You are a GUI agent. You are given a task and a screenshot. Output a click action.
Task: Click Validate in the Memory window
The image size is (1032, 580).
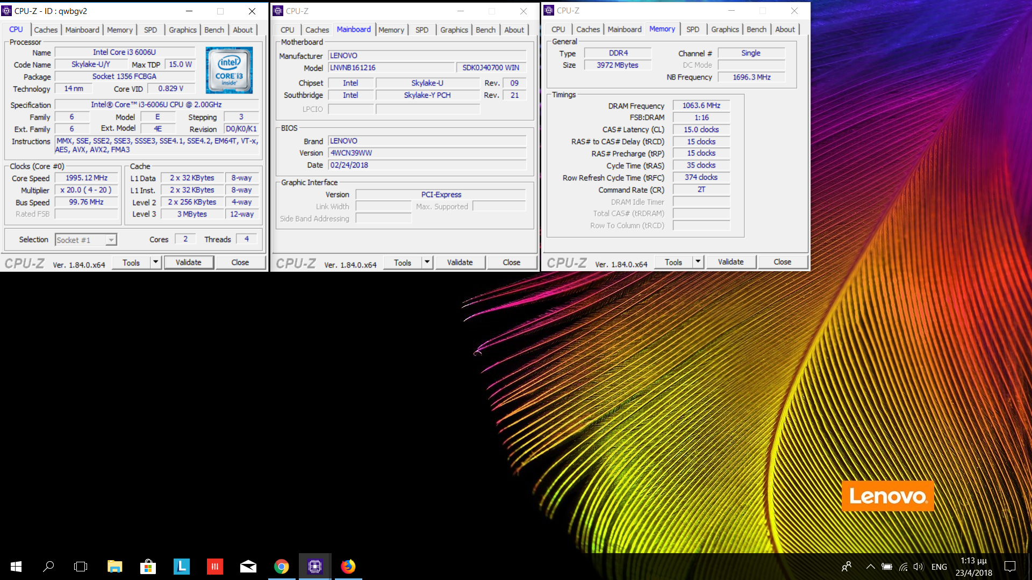coord(730,262)
